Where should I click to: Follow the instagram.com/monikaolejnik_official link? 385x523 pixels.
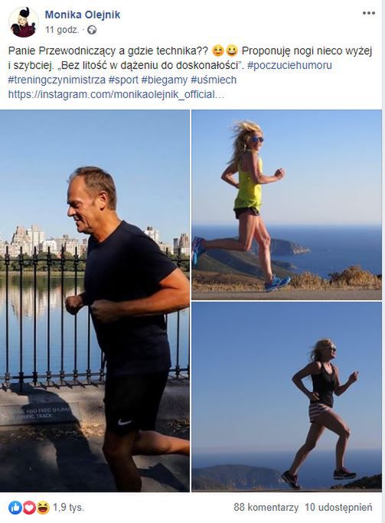click(116, 94)
